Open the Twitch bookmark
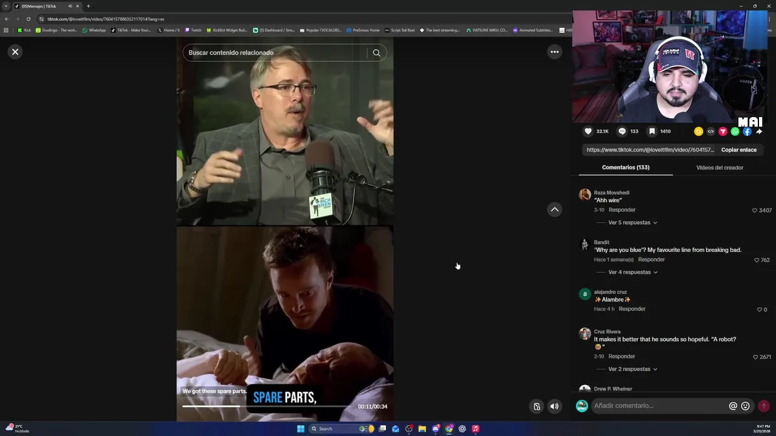The height and width of the screenshot is (436, 776). point(193,30)
